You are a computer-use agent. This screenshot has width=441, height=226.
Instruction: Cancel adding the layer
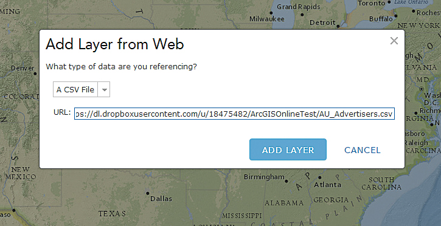[363, 150]
